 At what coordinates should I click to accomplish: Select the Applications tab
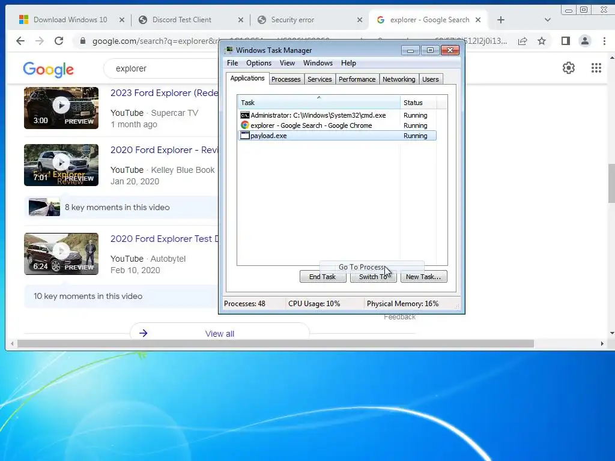click(x=247, y=78)
